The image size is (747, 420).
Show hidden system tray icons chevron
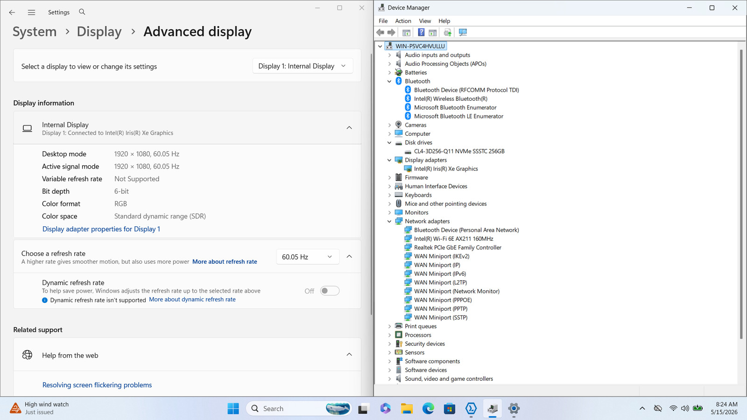click(642, 408)
